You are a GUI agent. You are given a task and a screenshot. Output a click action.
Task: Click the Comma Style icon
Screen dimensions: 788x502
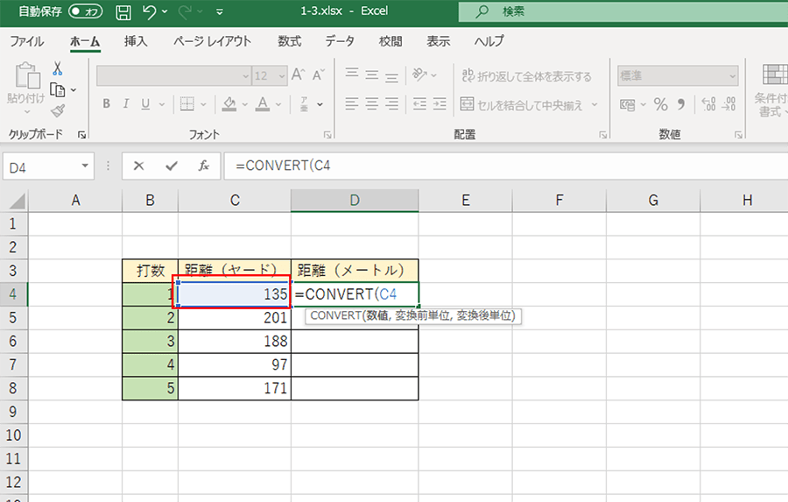[x=681, y=104]
